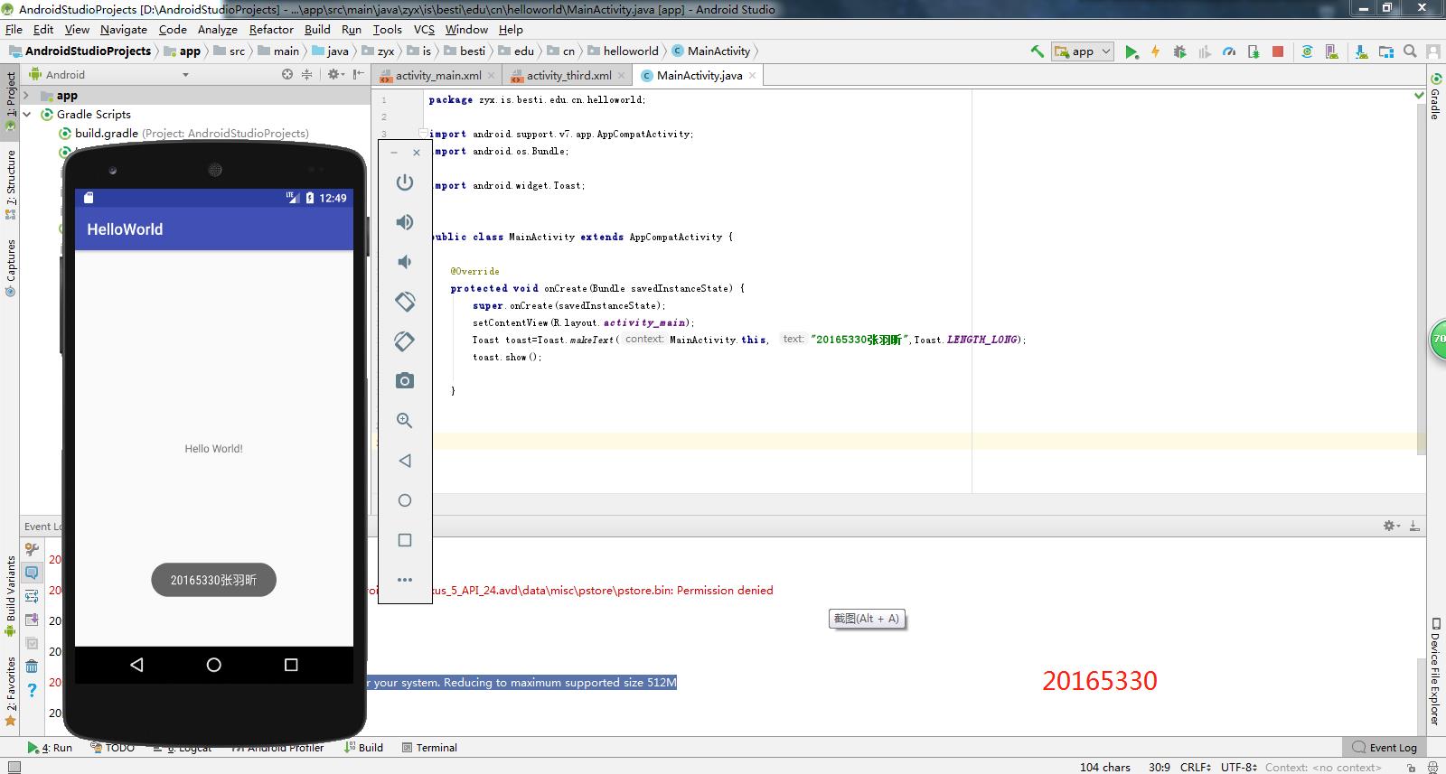Toggle scroll to end in the Event Log

[x=32, y=620]
